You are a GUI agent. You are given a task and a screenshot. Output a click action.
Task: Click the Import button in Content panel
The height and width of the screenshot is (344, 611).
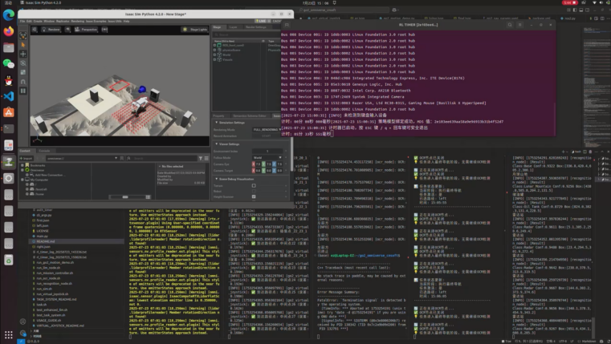point(26,159)
